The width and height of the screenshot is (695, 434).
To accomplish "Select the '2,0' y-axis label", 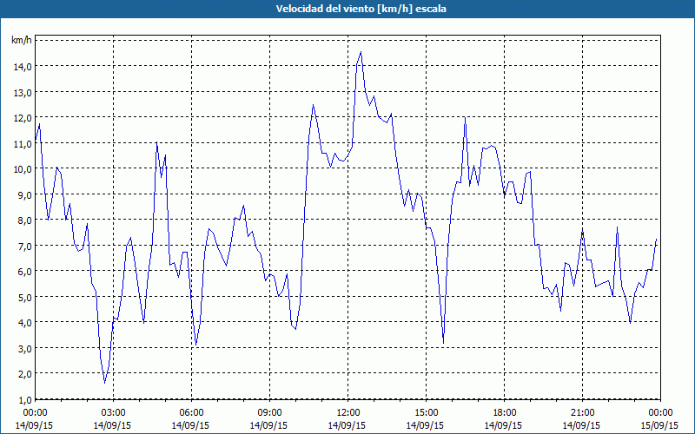I will tap(24, 373).
